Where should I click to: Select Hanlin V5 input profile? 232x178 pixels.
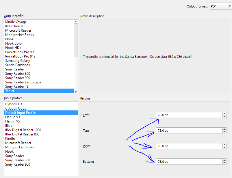41,121
